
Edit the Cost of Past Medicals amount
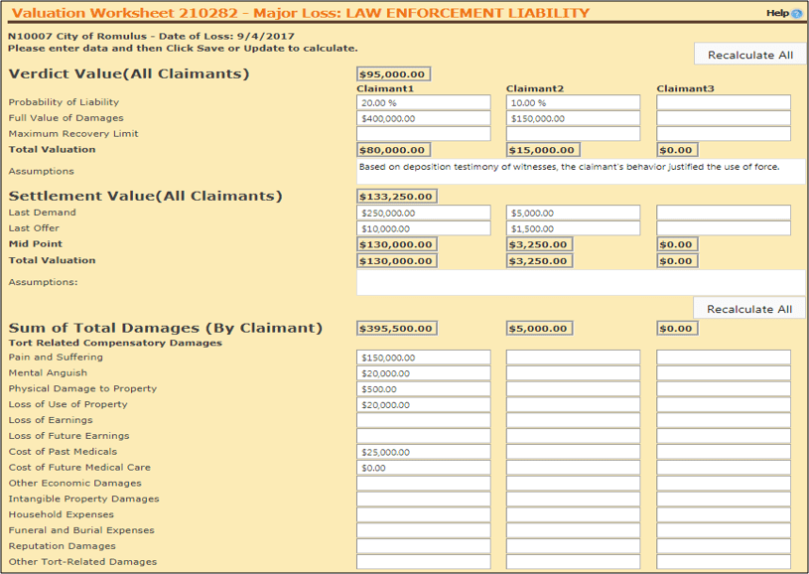point(422,451)
